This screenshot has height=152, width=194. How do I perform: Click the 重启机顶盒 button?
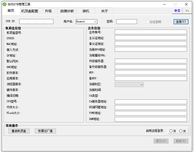tap(19, 131)
